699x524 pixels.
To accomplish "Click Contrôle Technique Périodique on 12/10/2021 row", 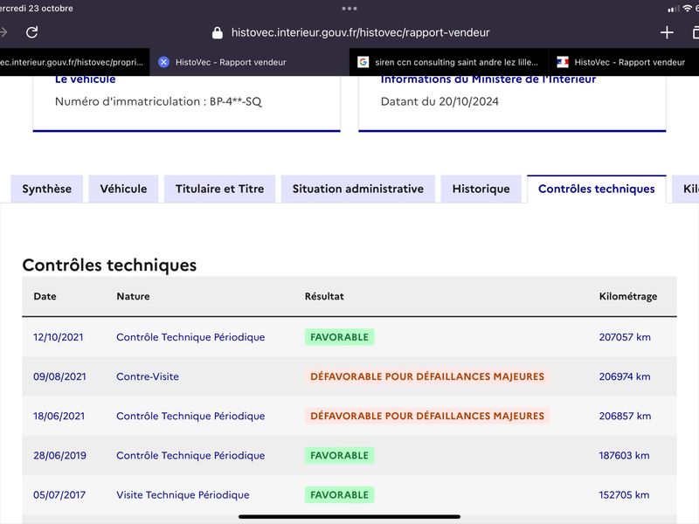I will tap(190, 337).
